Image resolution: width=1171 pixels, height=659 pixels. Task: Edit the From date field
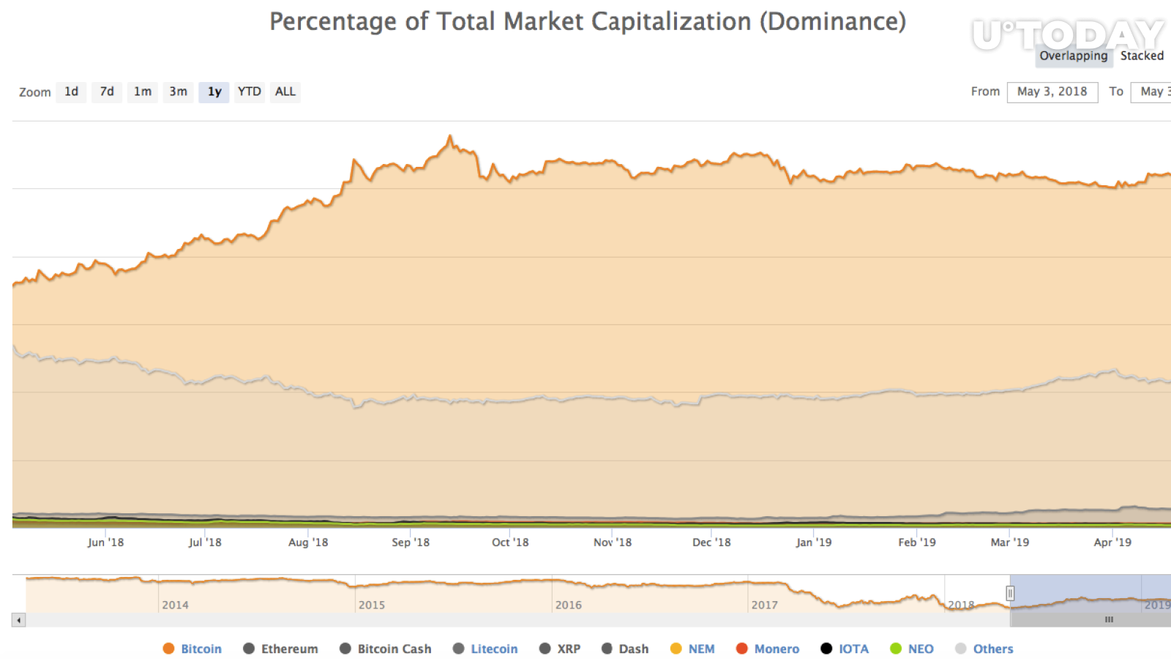1052,92
